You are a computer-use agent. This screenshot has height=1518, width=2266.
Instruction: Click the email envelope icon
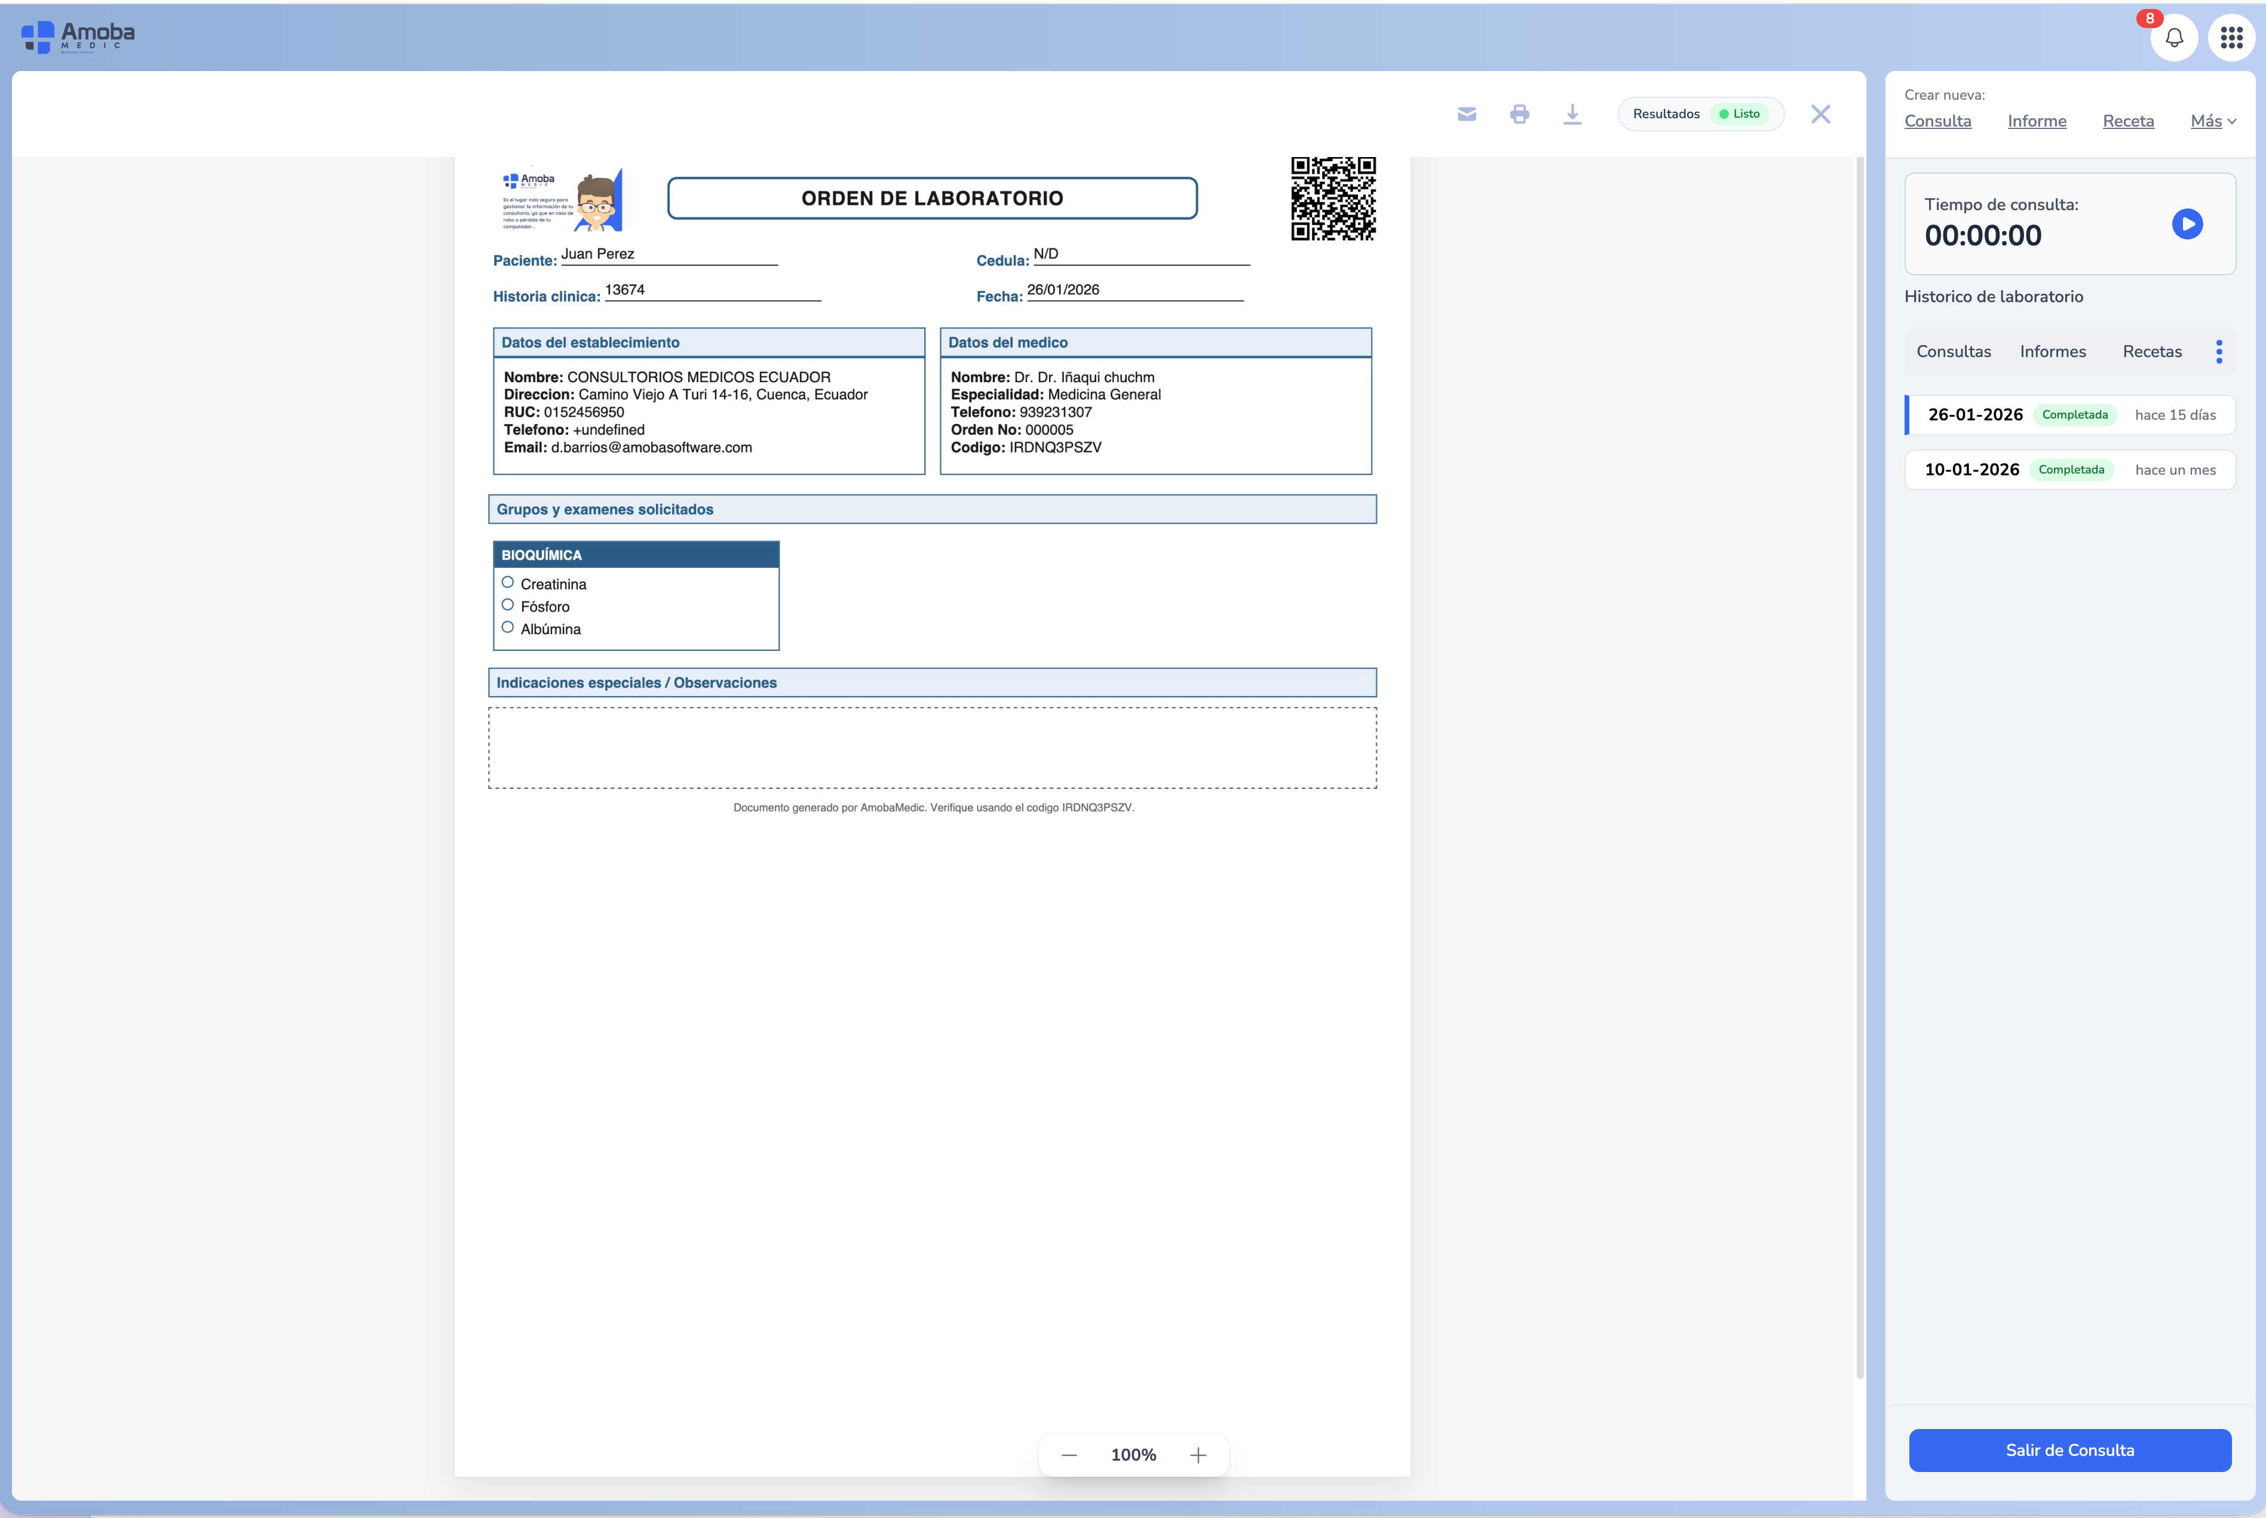(1466, 114)
